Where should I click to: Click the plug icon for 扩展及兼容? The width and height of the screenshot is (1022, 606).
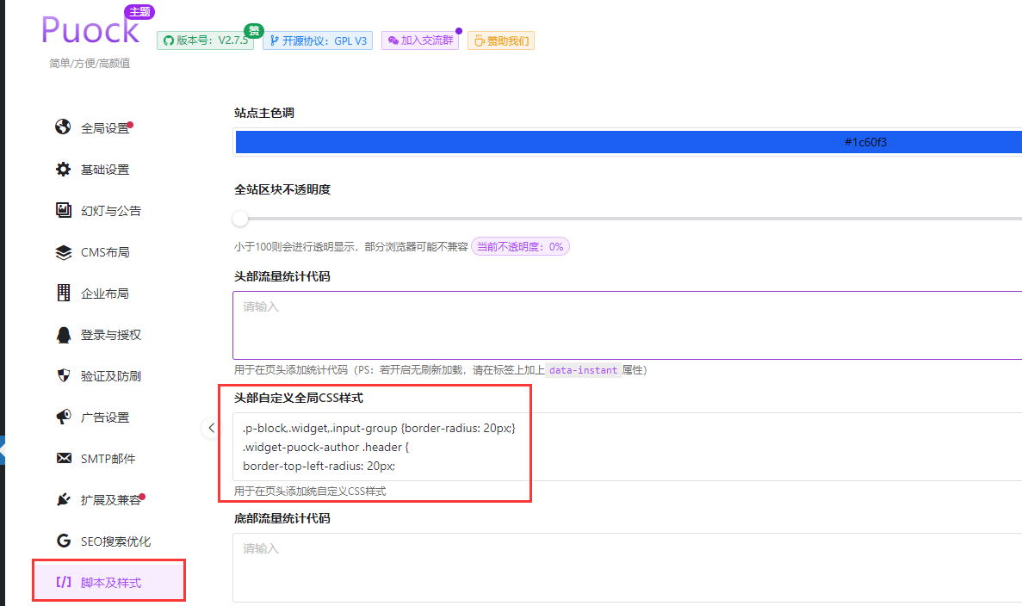point(63,500)
